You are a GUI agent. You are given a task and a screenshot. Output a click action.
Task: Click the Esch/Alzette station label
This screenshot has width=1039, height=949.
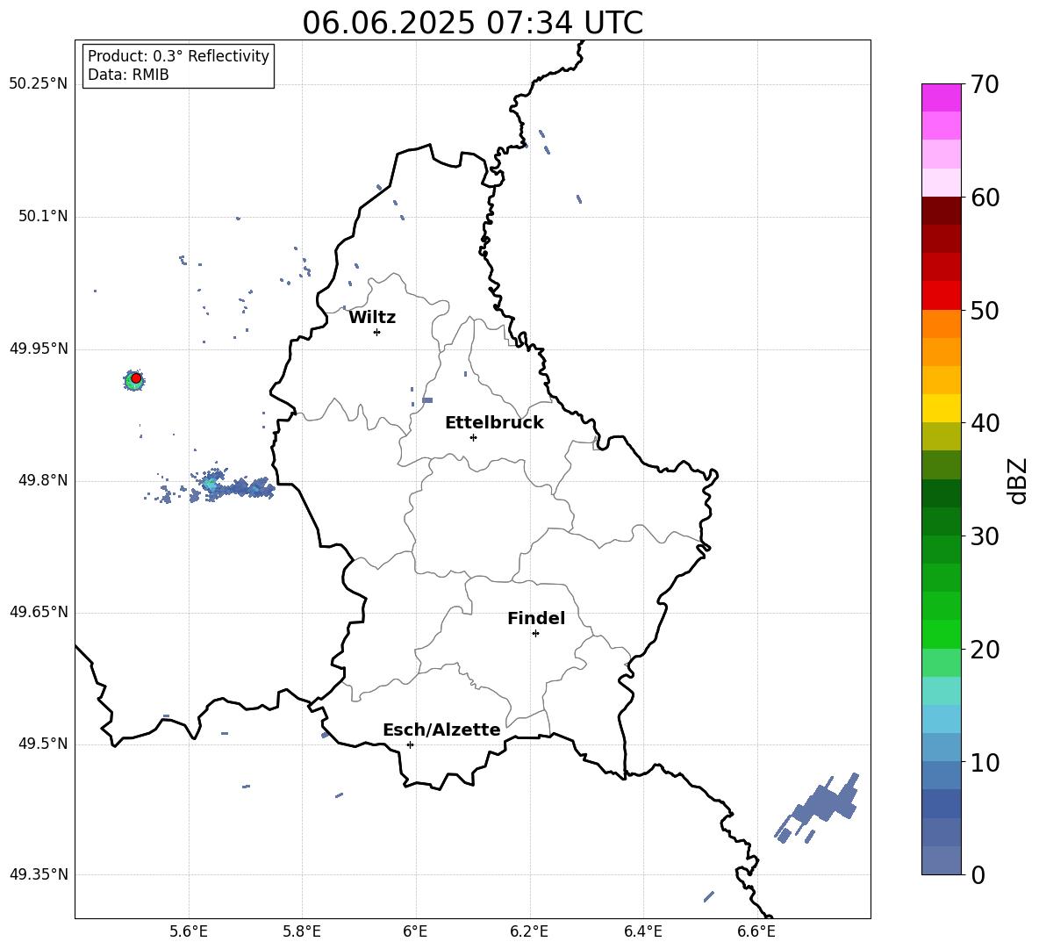pos(441,730)
